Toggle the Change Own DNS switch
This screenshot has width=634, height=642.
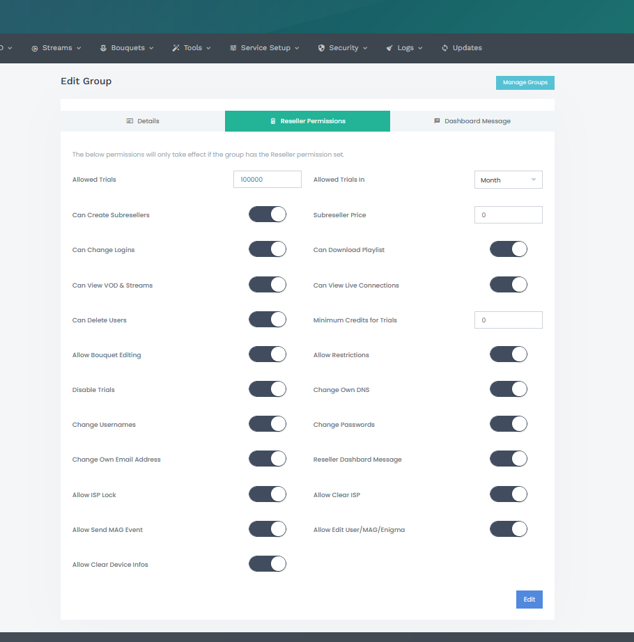508,389
